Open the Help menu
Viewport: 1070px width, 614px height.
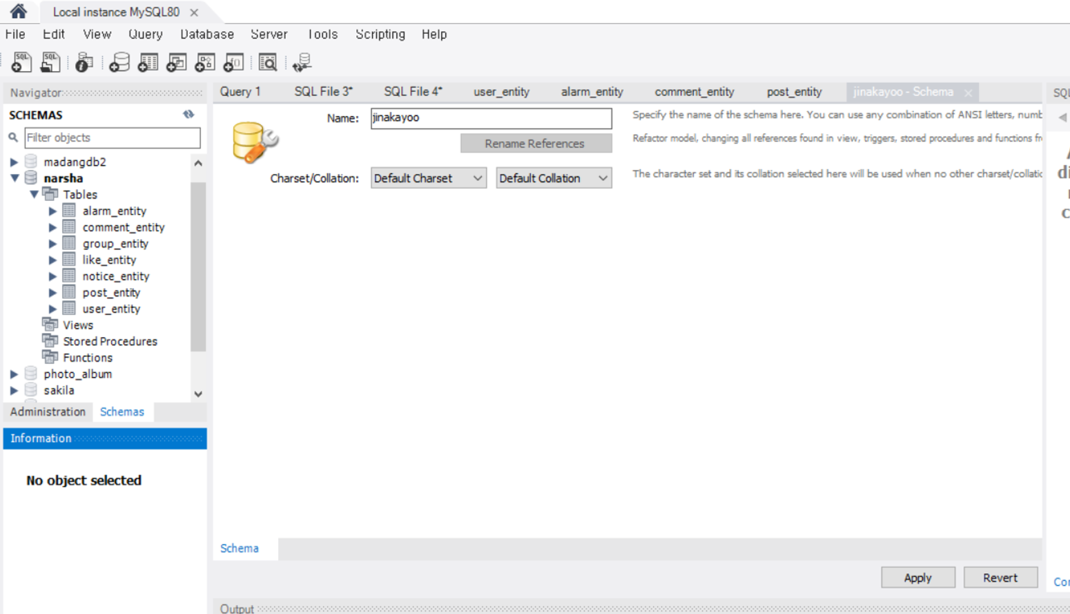coord(434,34)
